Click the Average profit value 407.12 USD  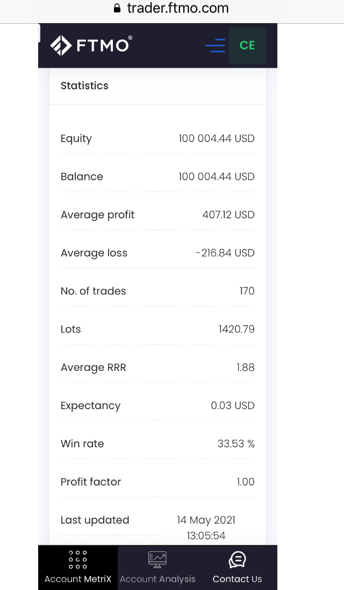click(228, 215)
